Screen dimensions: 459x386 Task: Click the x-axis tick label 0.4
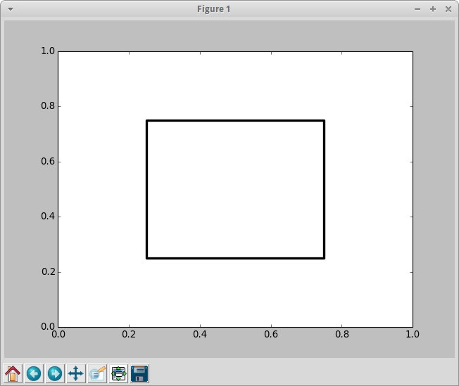[200, 334]
